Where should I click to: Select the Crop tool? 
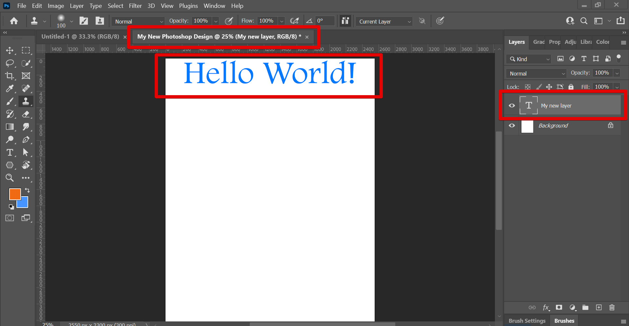(10, 76)
